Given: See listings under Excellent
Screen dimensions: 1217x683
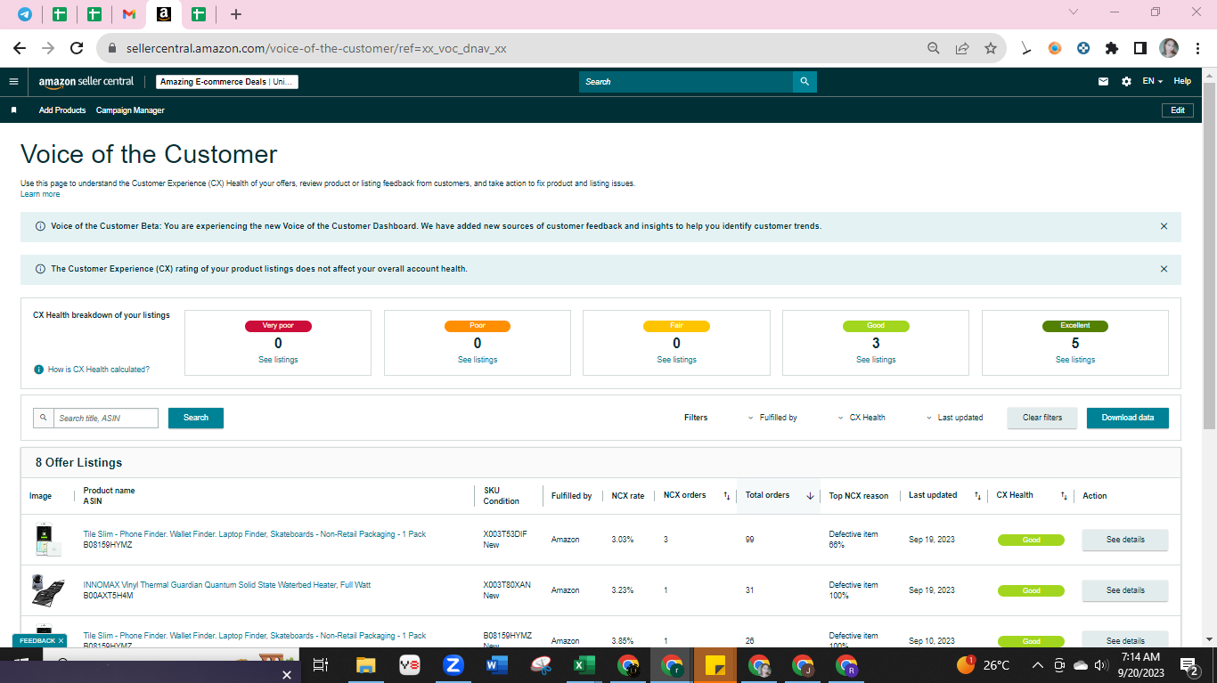Looking at the screenshot, I should 1075,360.
